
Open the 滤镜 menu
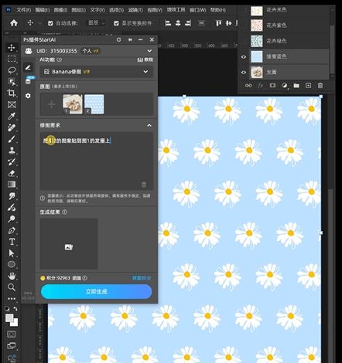point(135,10)
